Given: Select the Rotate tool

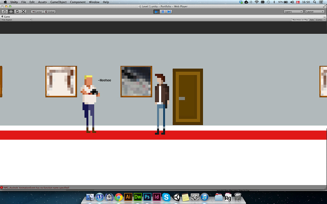Looking at the screenshot, I should coord(17,11).
